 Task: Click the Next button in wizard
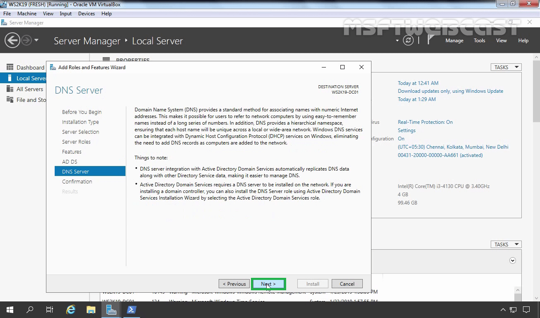click(x=268, y=284)
